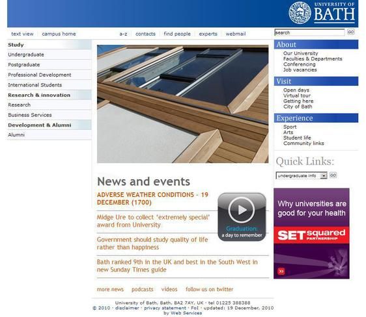Image resolution: width=366 pixels, height=317 pixels.
Task: Click the rooflight feature photo
Action: pos(182,104)
